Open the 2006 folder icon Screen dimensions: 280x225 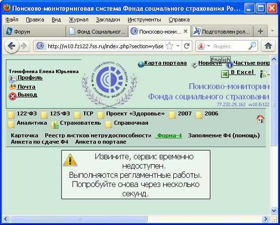pos(199,115)
